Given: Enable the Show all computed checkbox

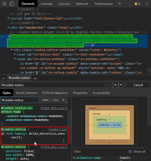Looking at the screenshot, I should [130, 151].
